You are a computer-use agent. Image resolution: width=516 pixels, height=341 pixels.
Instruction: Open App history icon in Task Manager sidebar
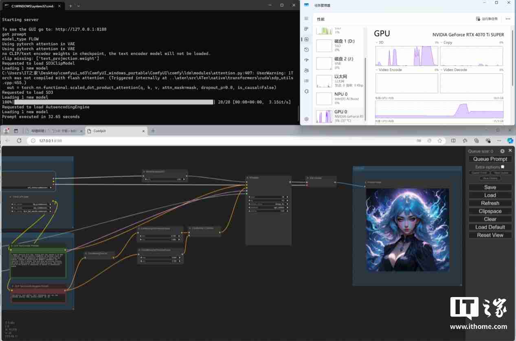(307, 50)
